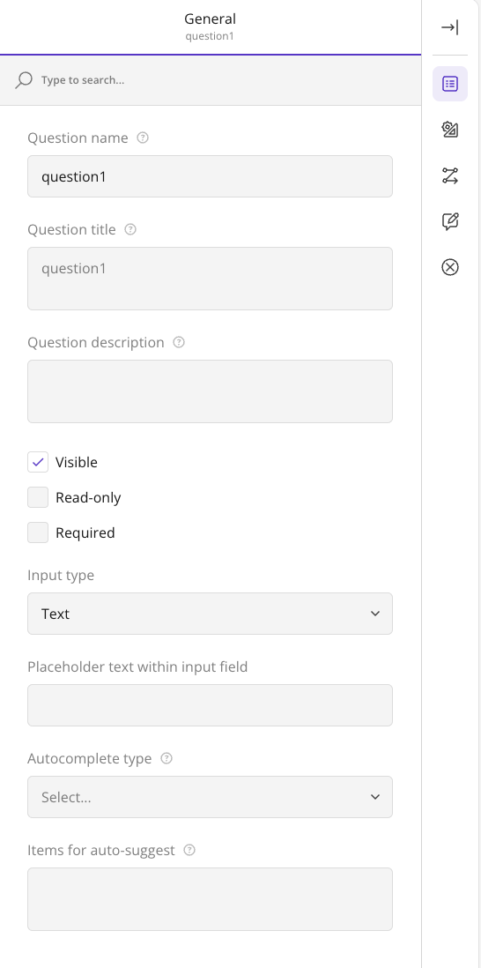Screen dimensions: 481x968
Task: Click the search magnifier icon
Action: click(x=24, y=80)
